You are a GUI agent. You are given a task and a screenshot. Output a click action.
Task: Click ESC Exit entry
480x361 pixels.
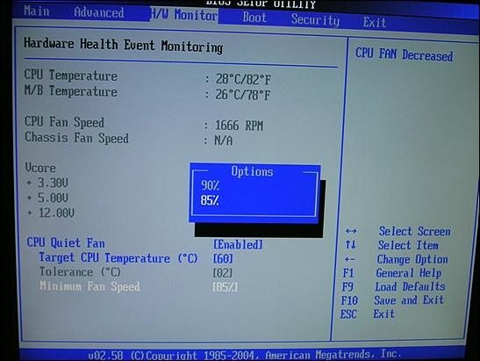(368, 314)
